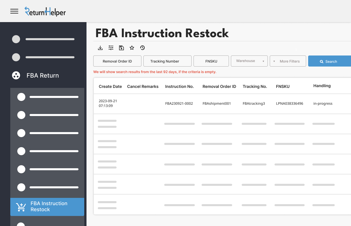Click the Removal Order ID input field
This screenshot has height=226, width=351.
(x=117, y=61)
